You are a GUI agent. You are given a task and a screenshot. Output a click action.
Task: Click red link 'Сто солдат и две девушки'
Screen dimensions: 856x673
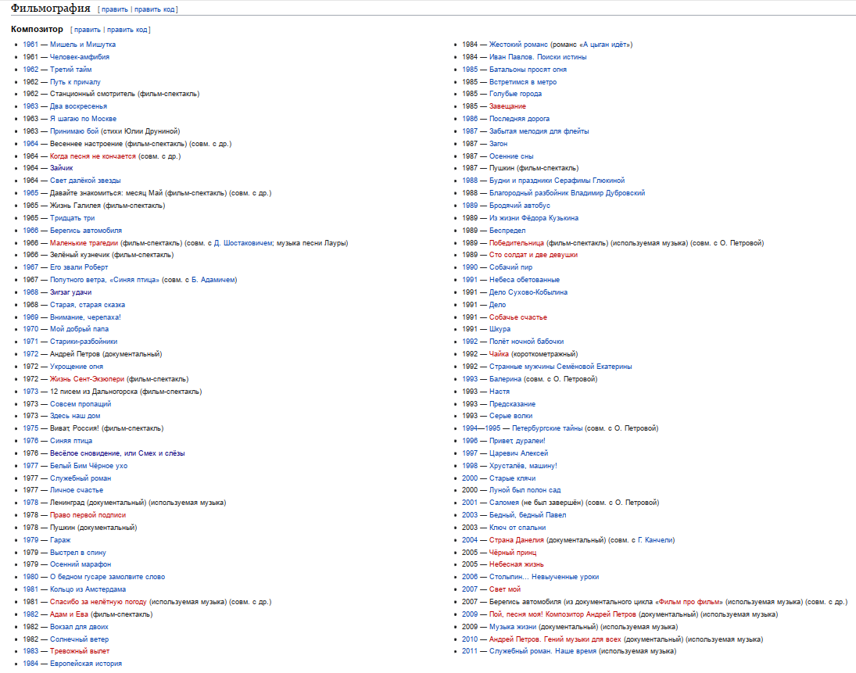click(533, 255)
